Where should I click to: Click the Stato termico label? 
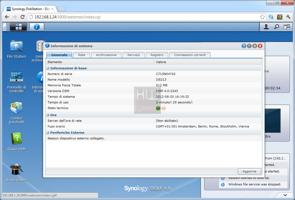[x=58, y=108]
